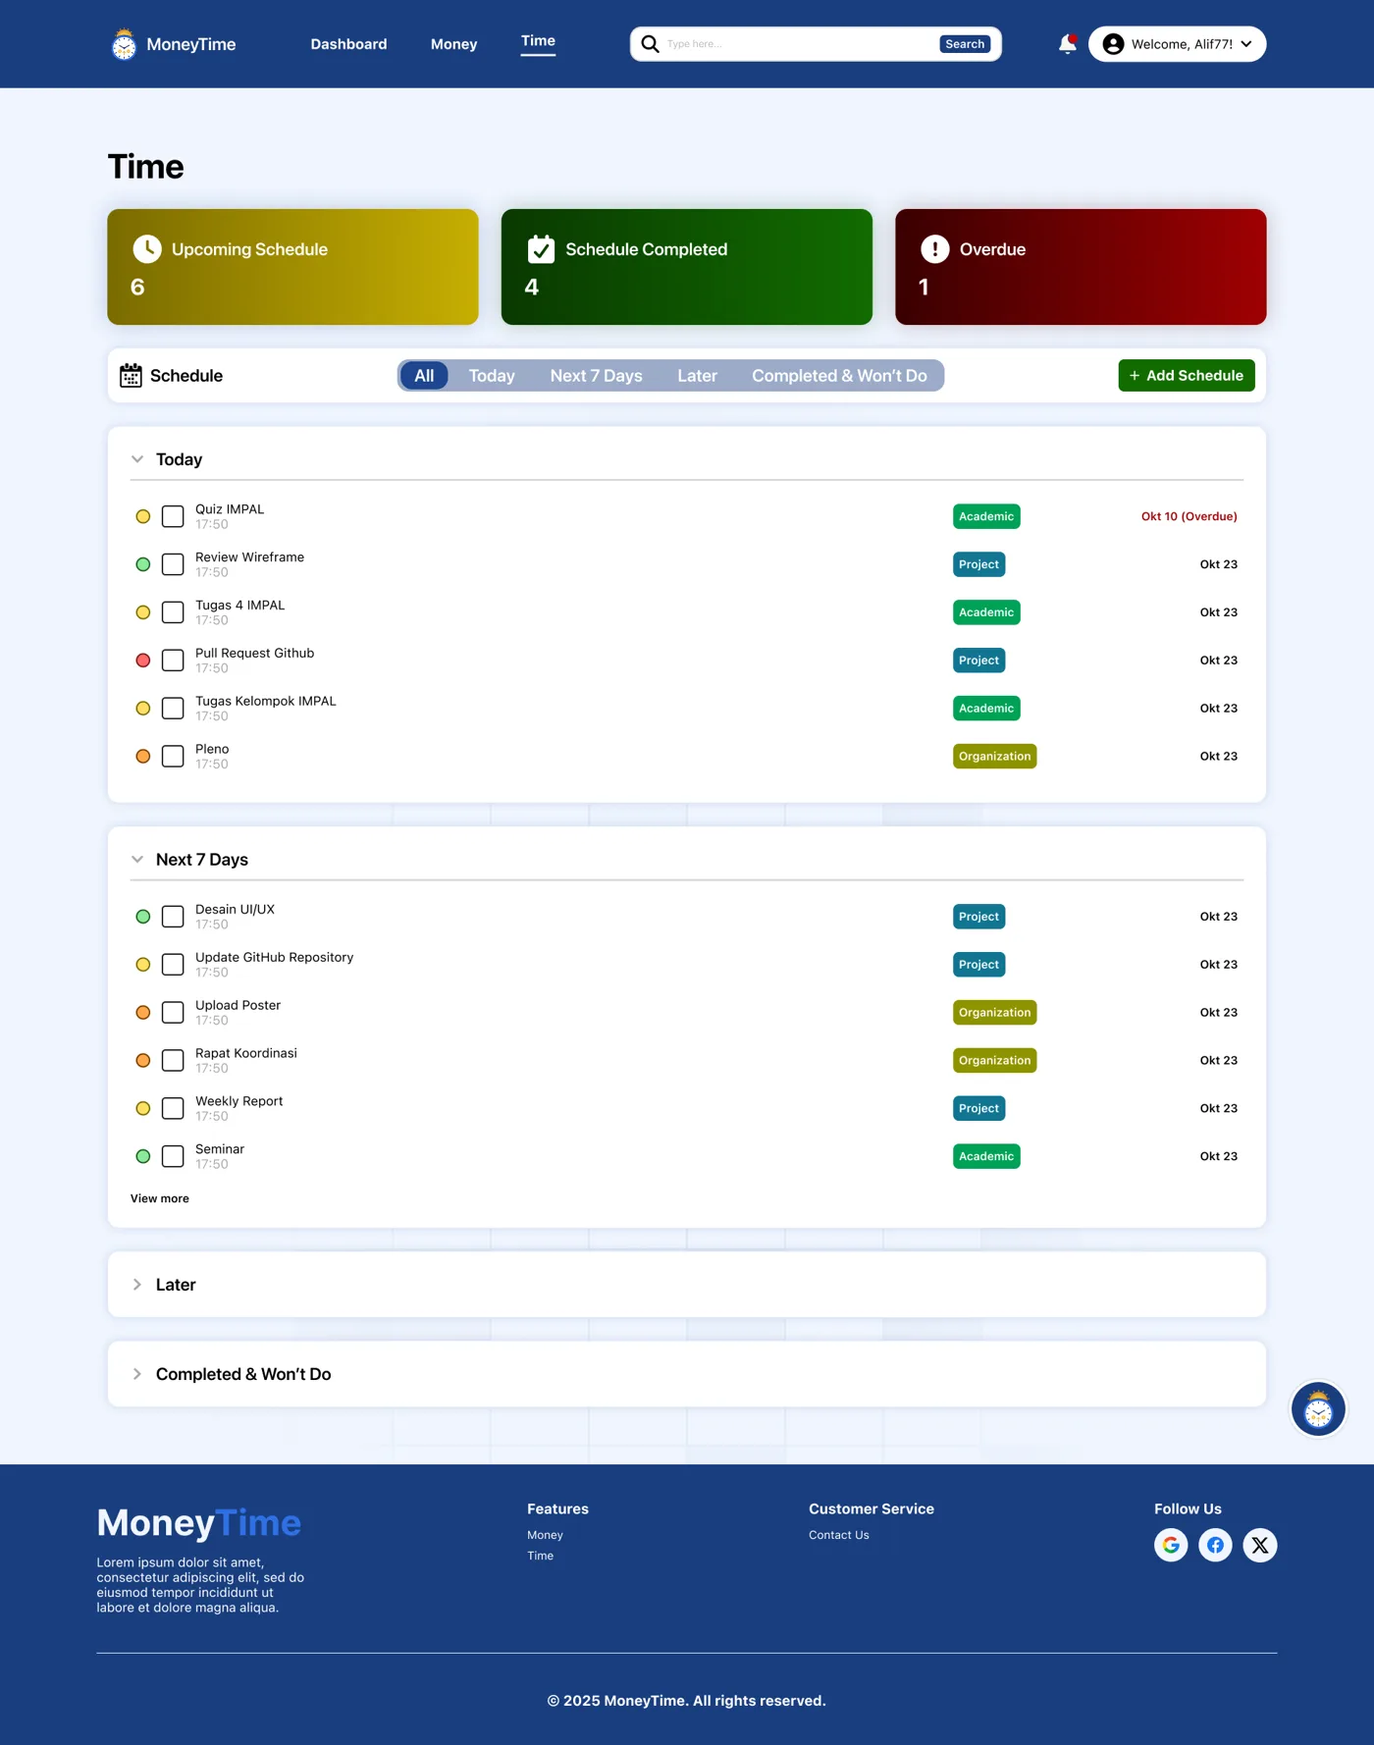Collapse the Today section chevron

137,459
